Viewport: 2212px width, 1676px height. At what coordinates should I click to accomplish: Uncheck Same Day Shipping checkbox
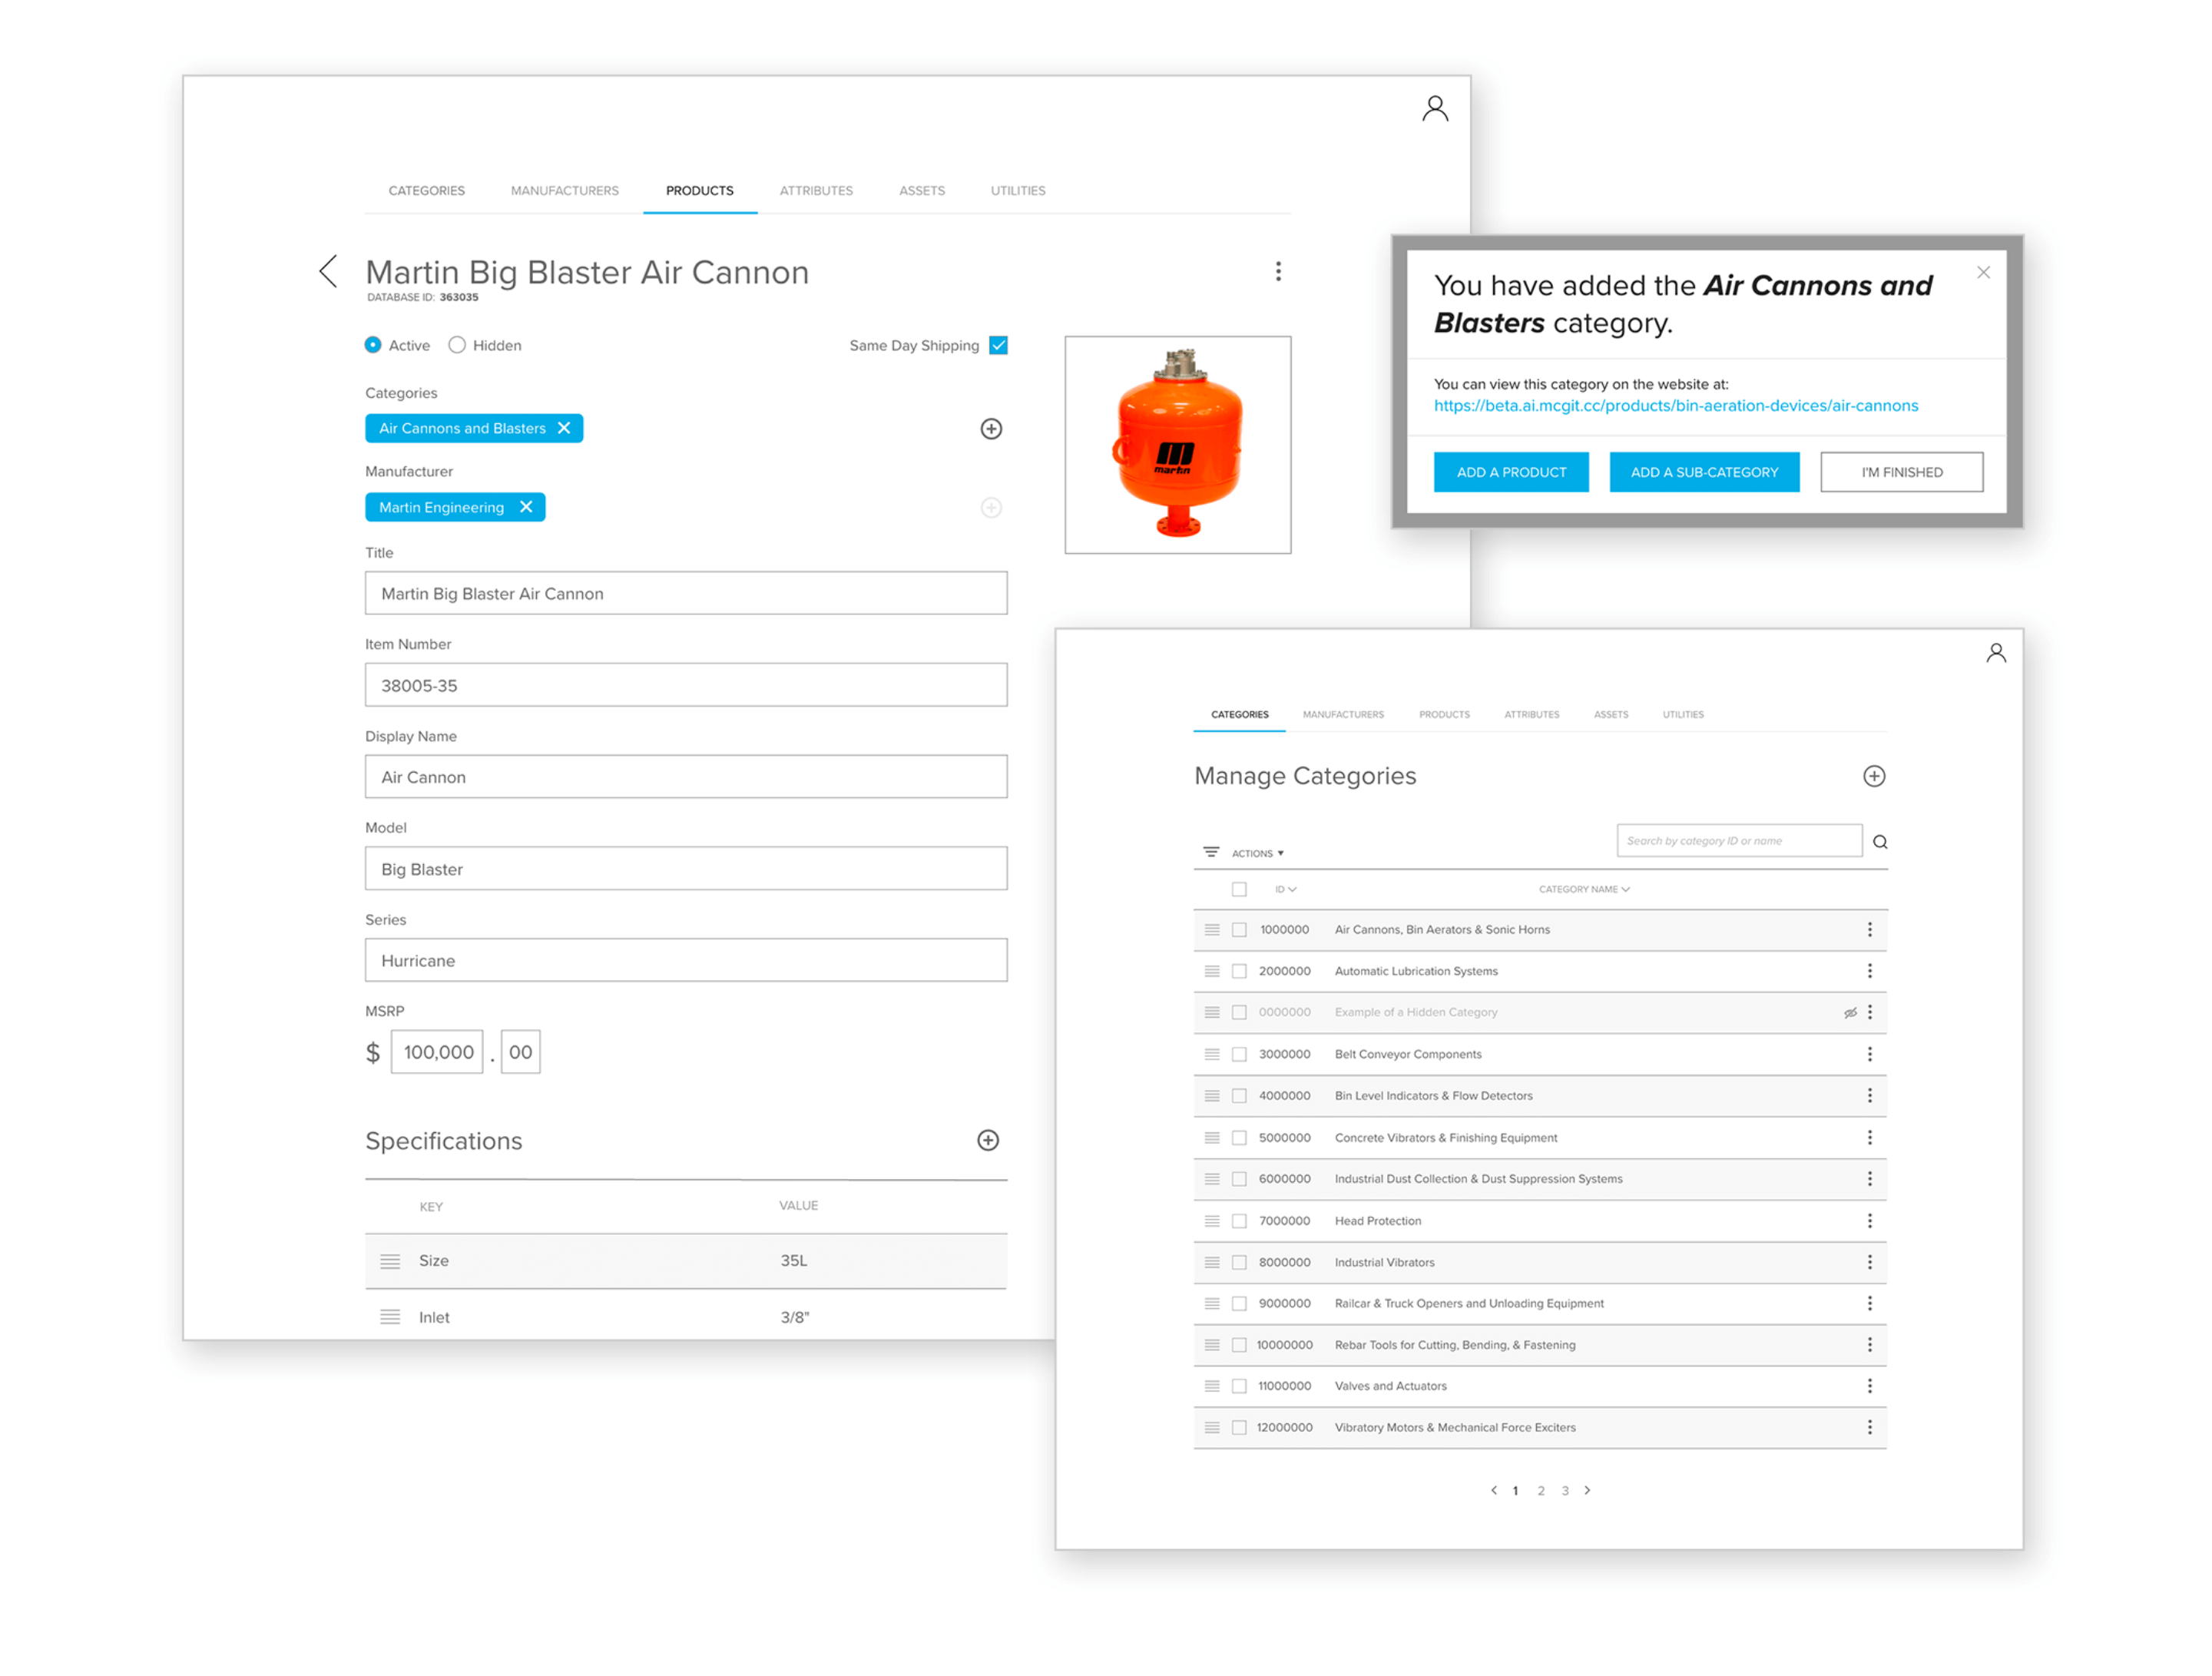(x=997, y=345)
